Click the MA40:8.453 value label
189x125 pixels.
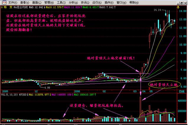click(x=90, y=7)
